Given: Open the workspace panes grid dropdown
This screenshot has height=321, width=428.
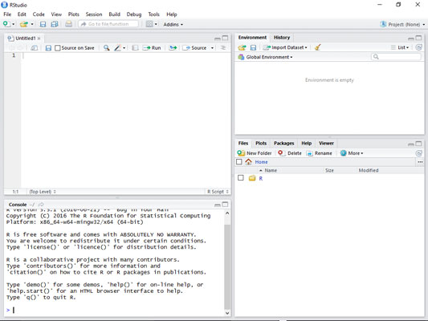Looking at the screenshot, I should [152, 24].
